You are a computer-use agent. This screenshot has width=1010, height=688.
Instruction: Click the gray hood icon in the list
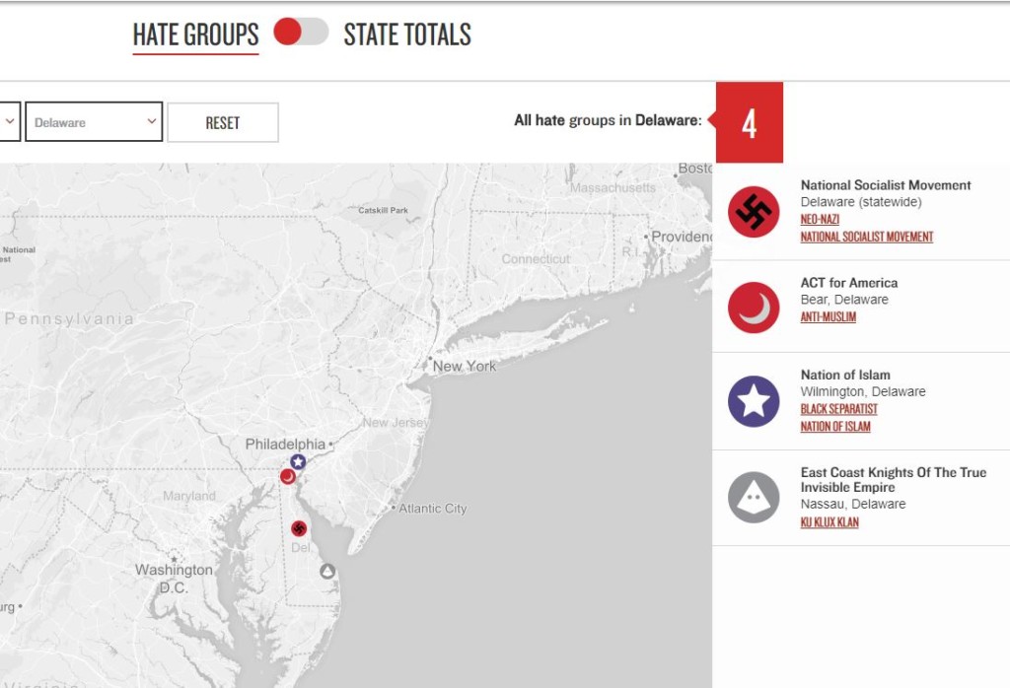pyautogui.click(x=754, y=497)
